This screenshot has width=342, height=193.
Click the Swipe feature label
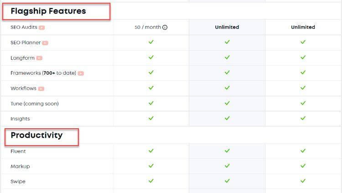(18, 182)
